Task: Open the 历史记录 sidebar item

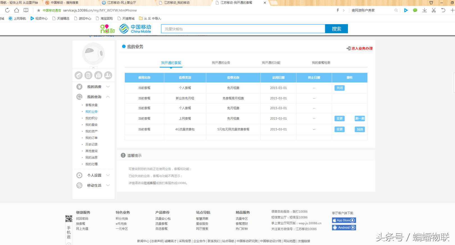Action: [x=91, y=145]
